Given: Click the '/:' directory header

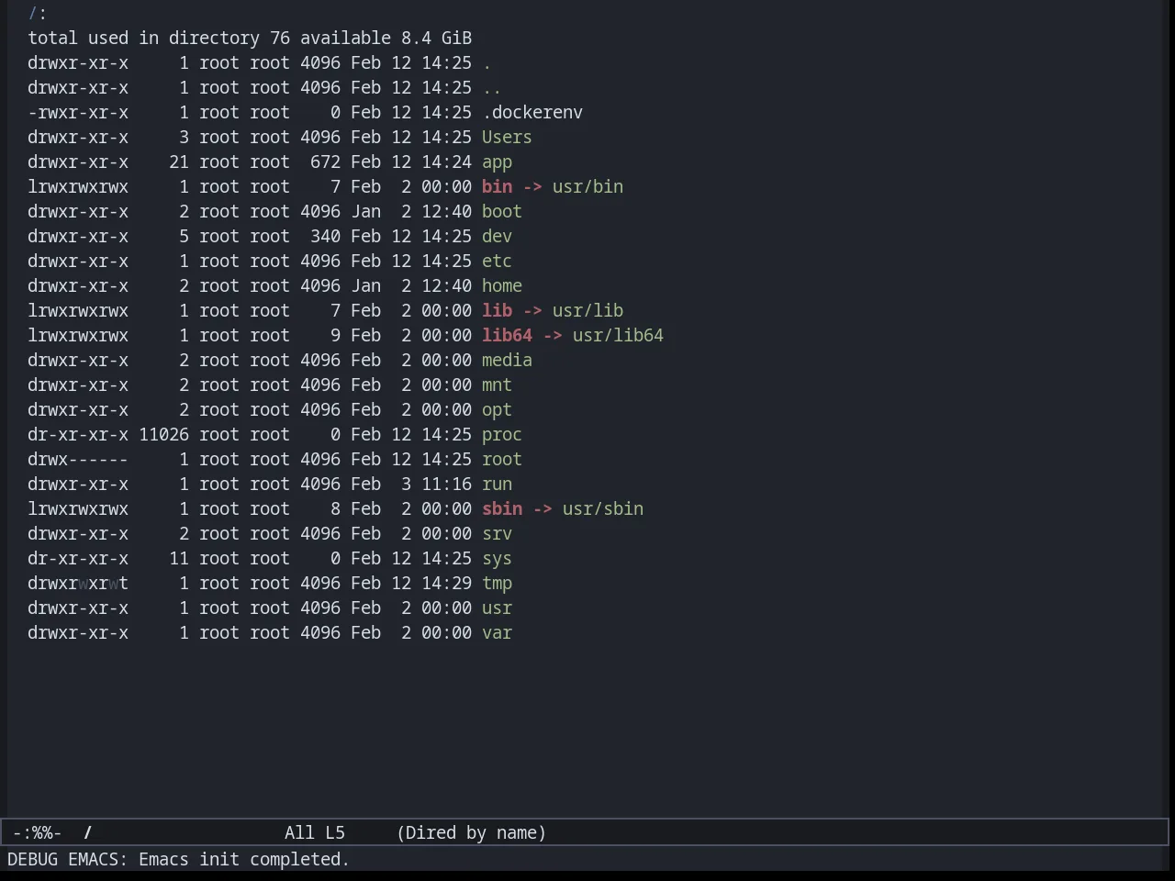Looking at the screenshot, I should 38,13.
